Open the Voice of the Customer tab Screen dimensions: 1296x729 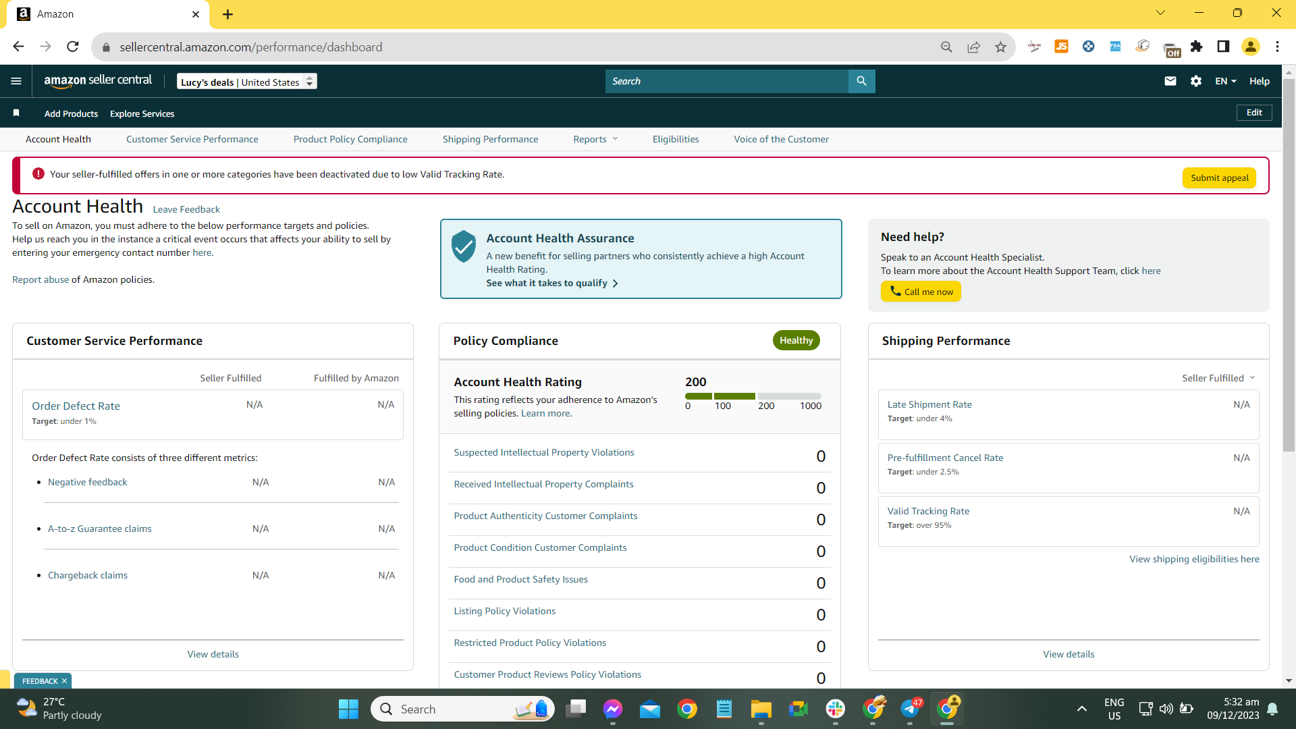[x=782, y=139]
